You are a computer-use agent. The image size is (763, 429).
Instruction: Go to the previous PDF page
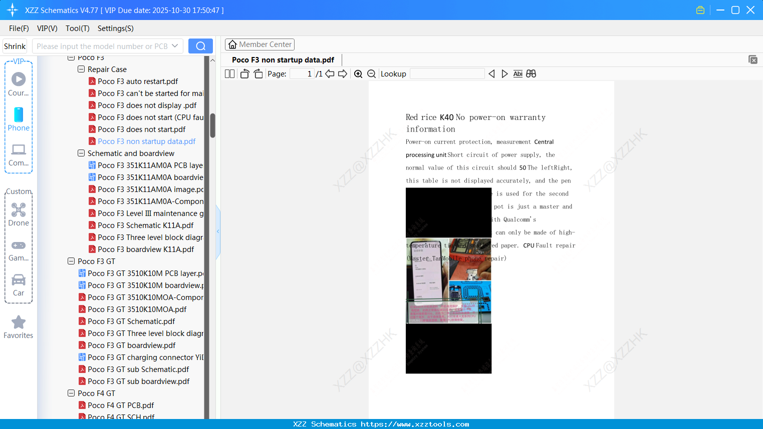330,74
